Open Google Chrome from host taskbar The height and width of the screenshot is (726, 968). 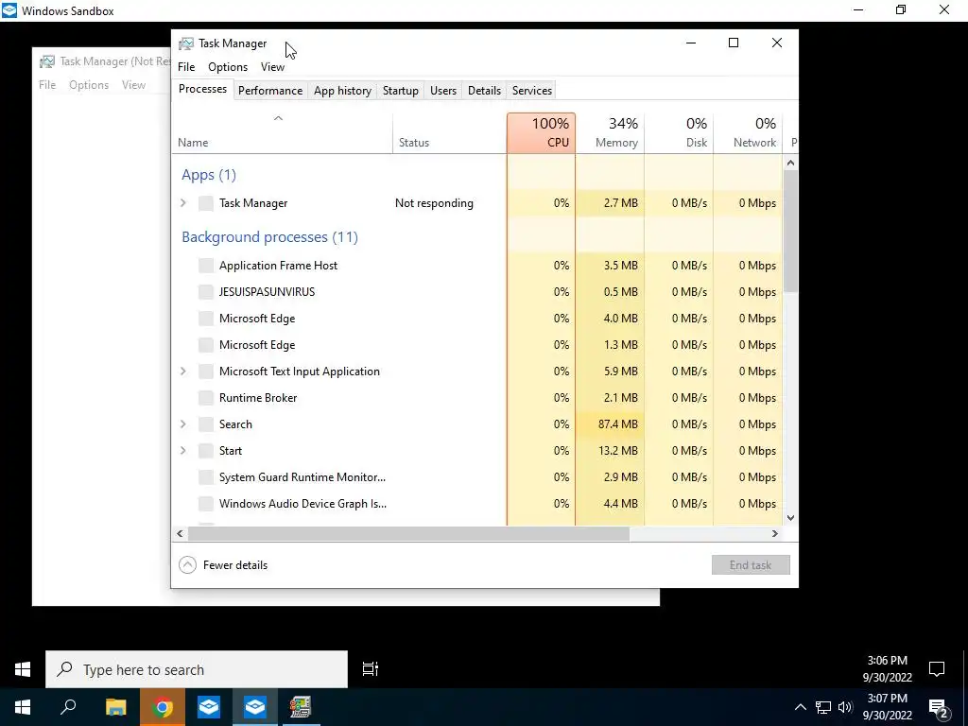point(163,707)
